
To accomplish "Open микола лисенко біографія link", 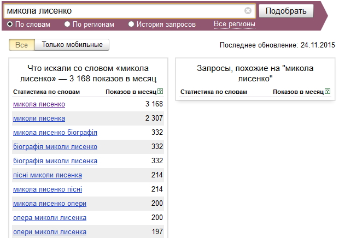I will [x=55, y=133].
